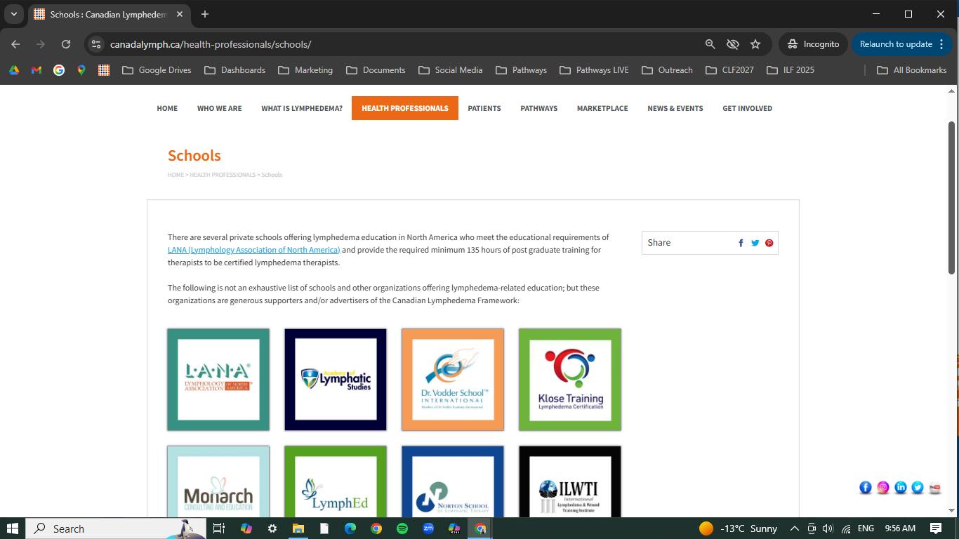The height and width of the screenshot is (539, 959).
Task: Go to GET INVOLVED in the navigation
Action: pyautogui.click(x=747, y=108)
